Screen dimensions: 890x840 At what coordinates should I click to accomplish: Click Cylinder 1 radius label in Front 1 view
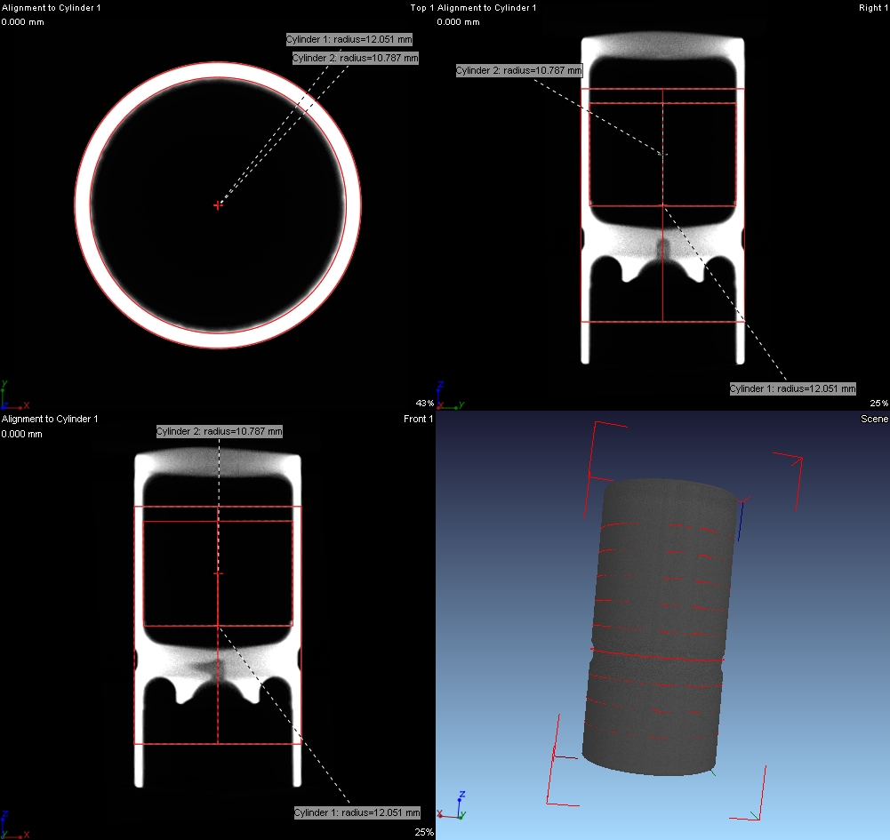tap(357, 813)
